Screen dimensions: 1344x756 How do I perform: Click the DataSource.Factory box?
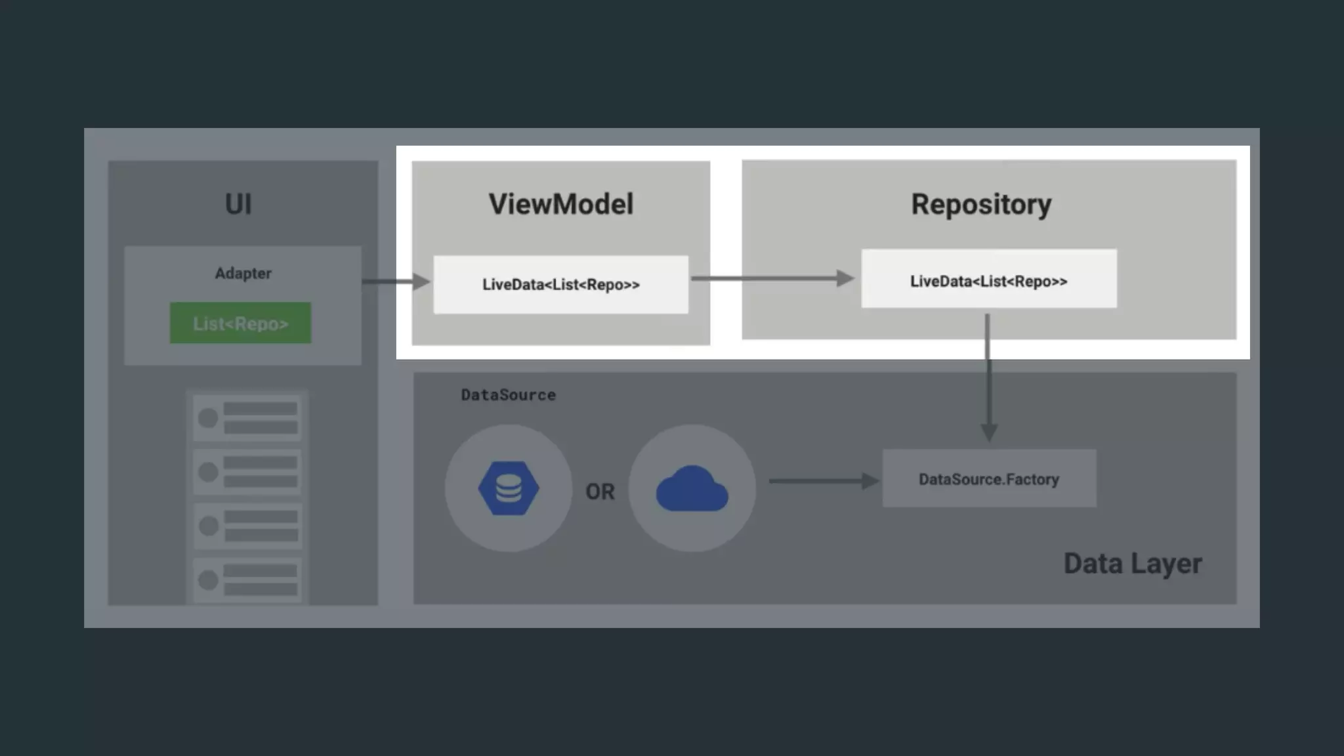pos(988,479)
